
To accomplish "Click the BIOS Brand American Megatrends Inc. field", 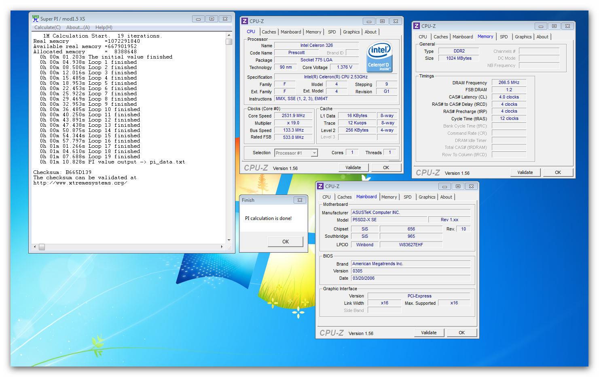I will coord(411,264).
